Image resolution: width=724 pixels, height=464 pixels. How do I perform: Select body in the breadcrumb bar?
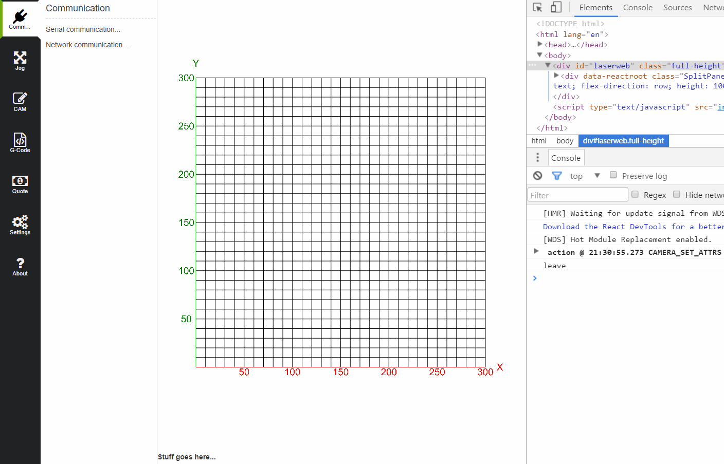[565, 141]
